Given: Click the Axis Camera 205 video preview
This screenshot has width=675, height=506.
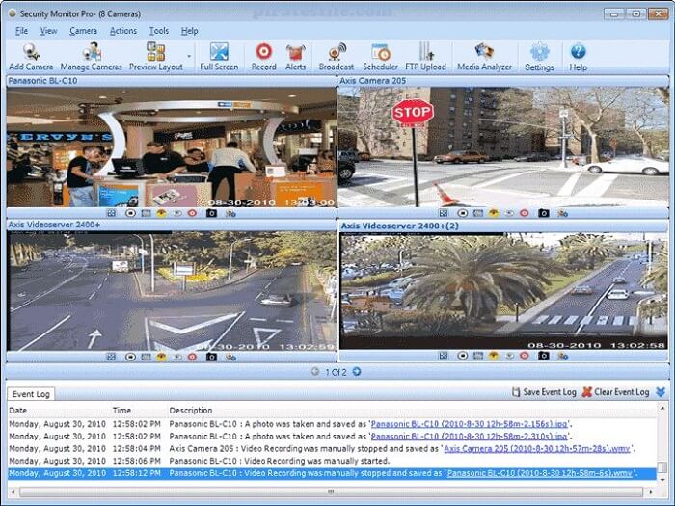Looking at the screenshot, I should (x=503, y=147).
